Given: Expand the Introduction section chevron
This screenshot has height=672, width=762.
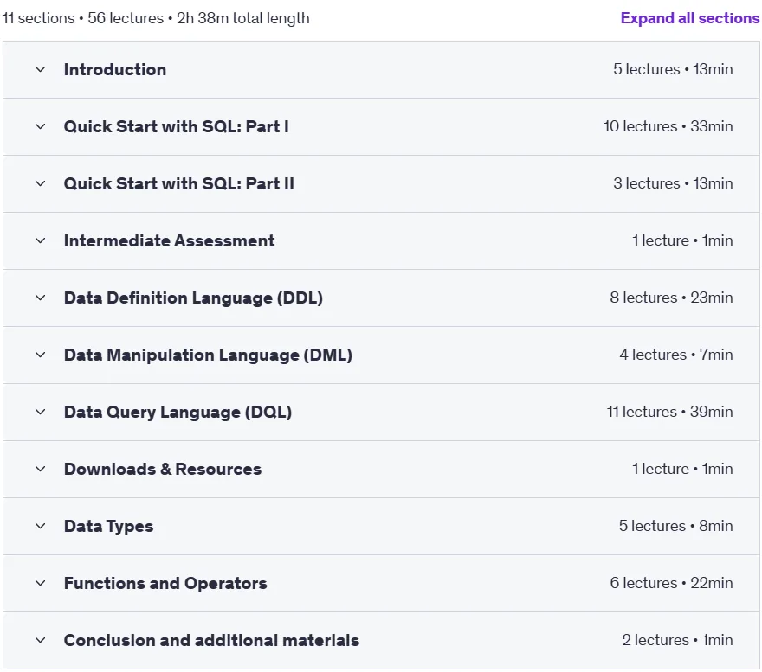Looking at the screenshot, I should pyautogui.click(x=41, y=69).
